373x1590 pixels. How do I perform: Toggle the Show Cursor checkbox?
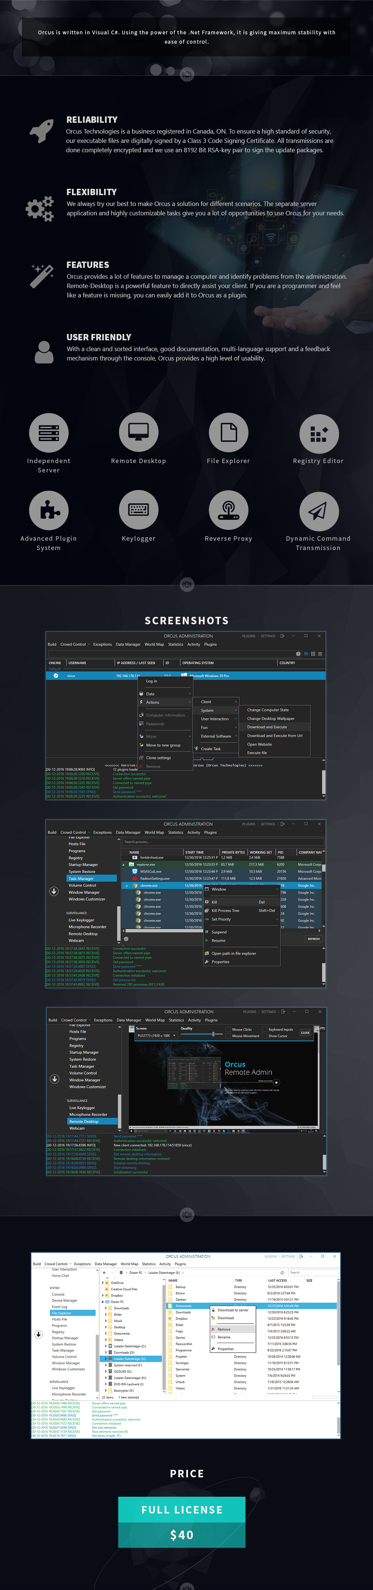pos(265,1036)
